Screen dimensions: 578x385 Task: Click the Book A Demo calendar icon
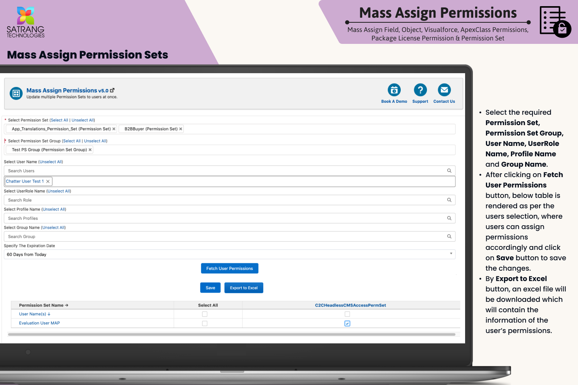394,90
